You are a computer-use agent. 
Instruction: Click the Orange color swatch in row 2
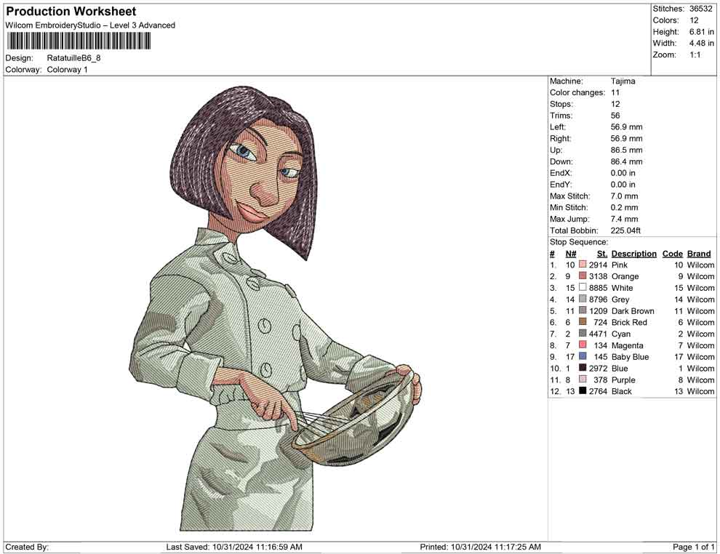tap(583, 276)
